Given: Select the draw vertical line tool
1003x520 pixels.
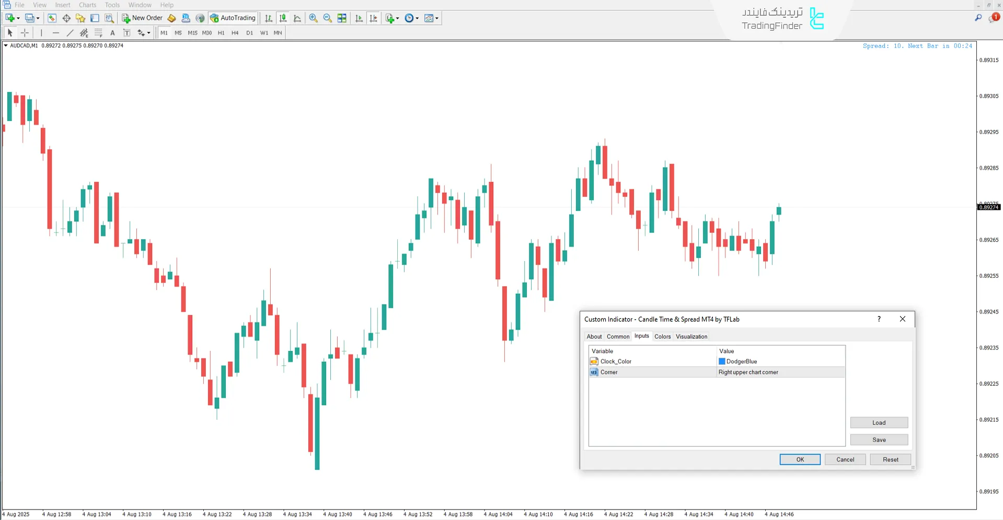Looking at the screenshot, I should (41, 33).
